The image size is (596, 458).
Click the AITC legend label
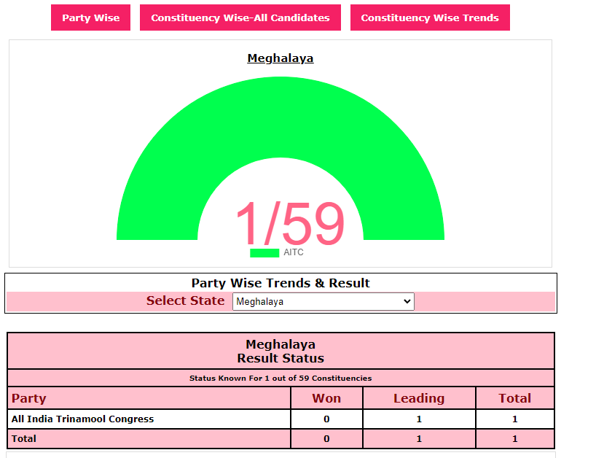[294, 252]
